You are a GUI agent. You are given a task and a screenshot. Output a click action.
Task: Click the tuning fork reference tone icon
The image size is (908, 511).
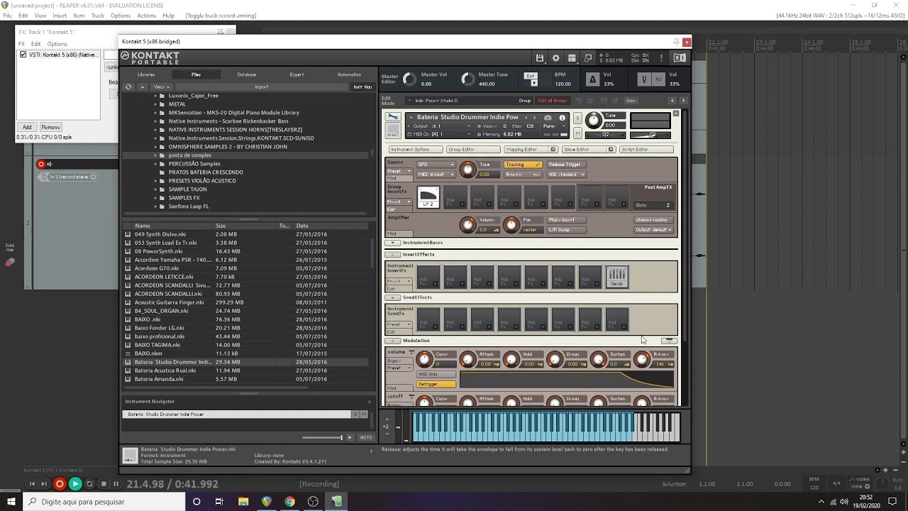(644, 79)
